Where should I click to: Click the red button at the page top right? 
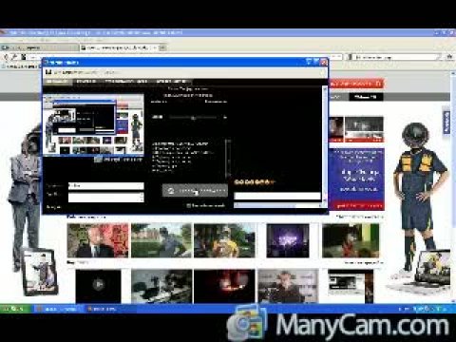pyautogui.click(x=355, y=84)
